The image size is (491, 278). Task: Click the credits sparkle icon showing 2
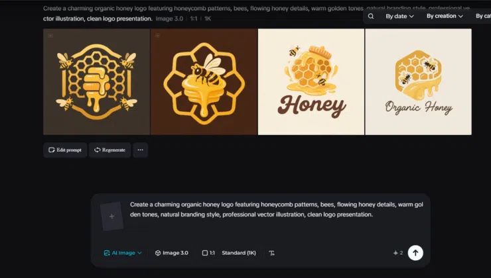[x=395, y=253]
